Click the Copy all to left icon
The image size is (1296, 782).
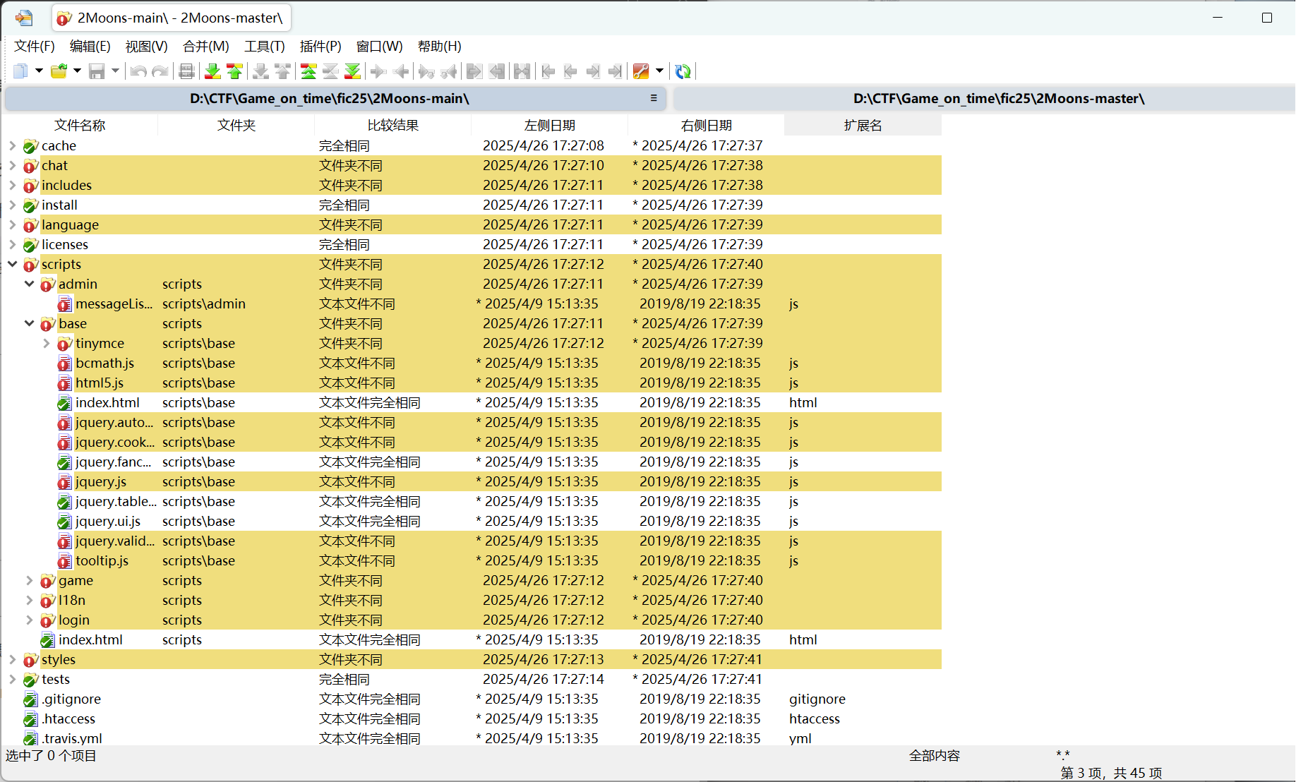click(x=497, y=71)
